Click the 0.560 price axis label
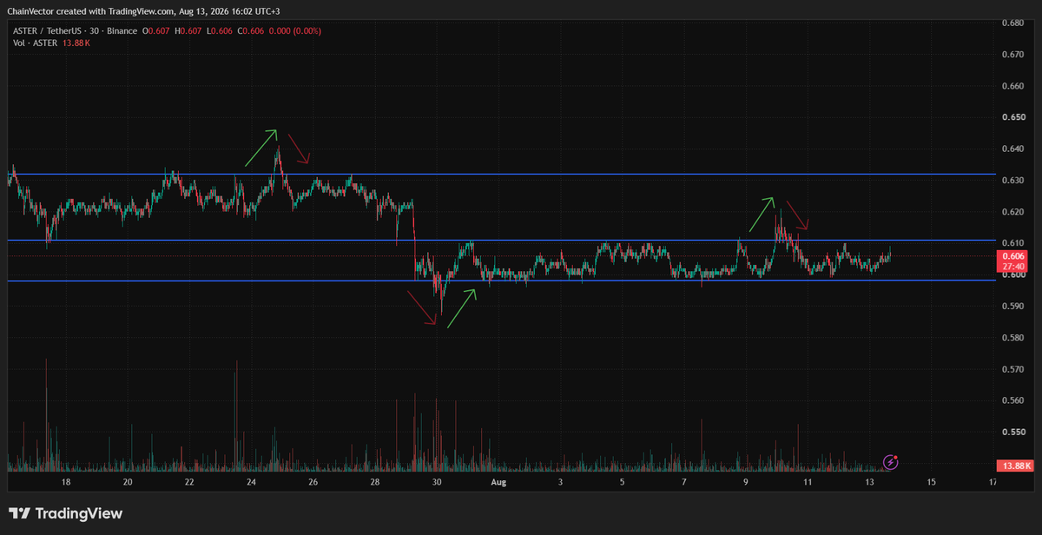This screenshot has width=1042, height=535. coord(1013,400)
